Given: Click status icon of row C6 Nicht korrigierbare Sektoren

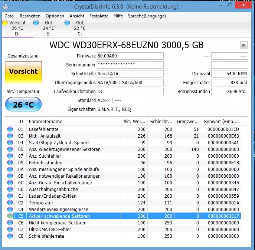Looking at the screenshot, I should point(10,223).
